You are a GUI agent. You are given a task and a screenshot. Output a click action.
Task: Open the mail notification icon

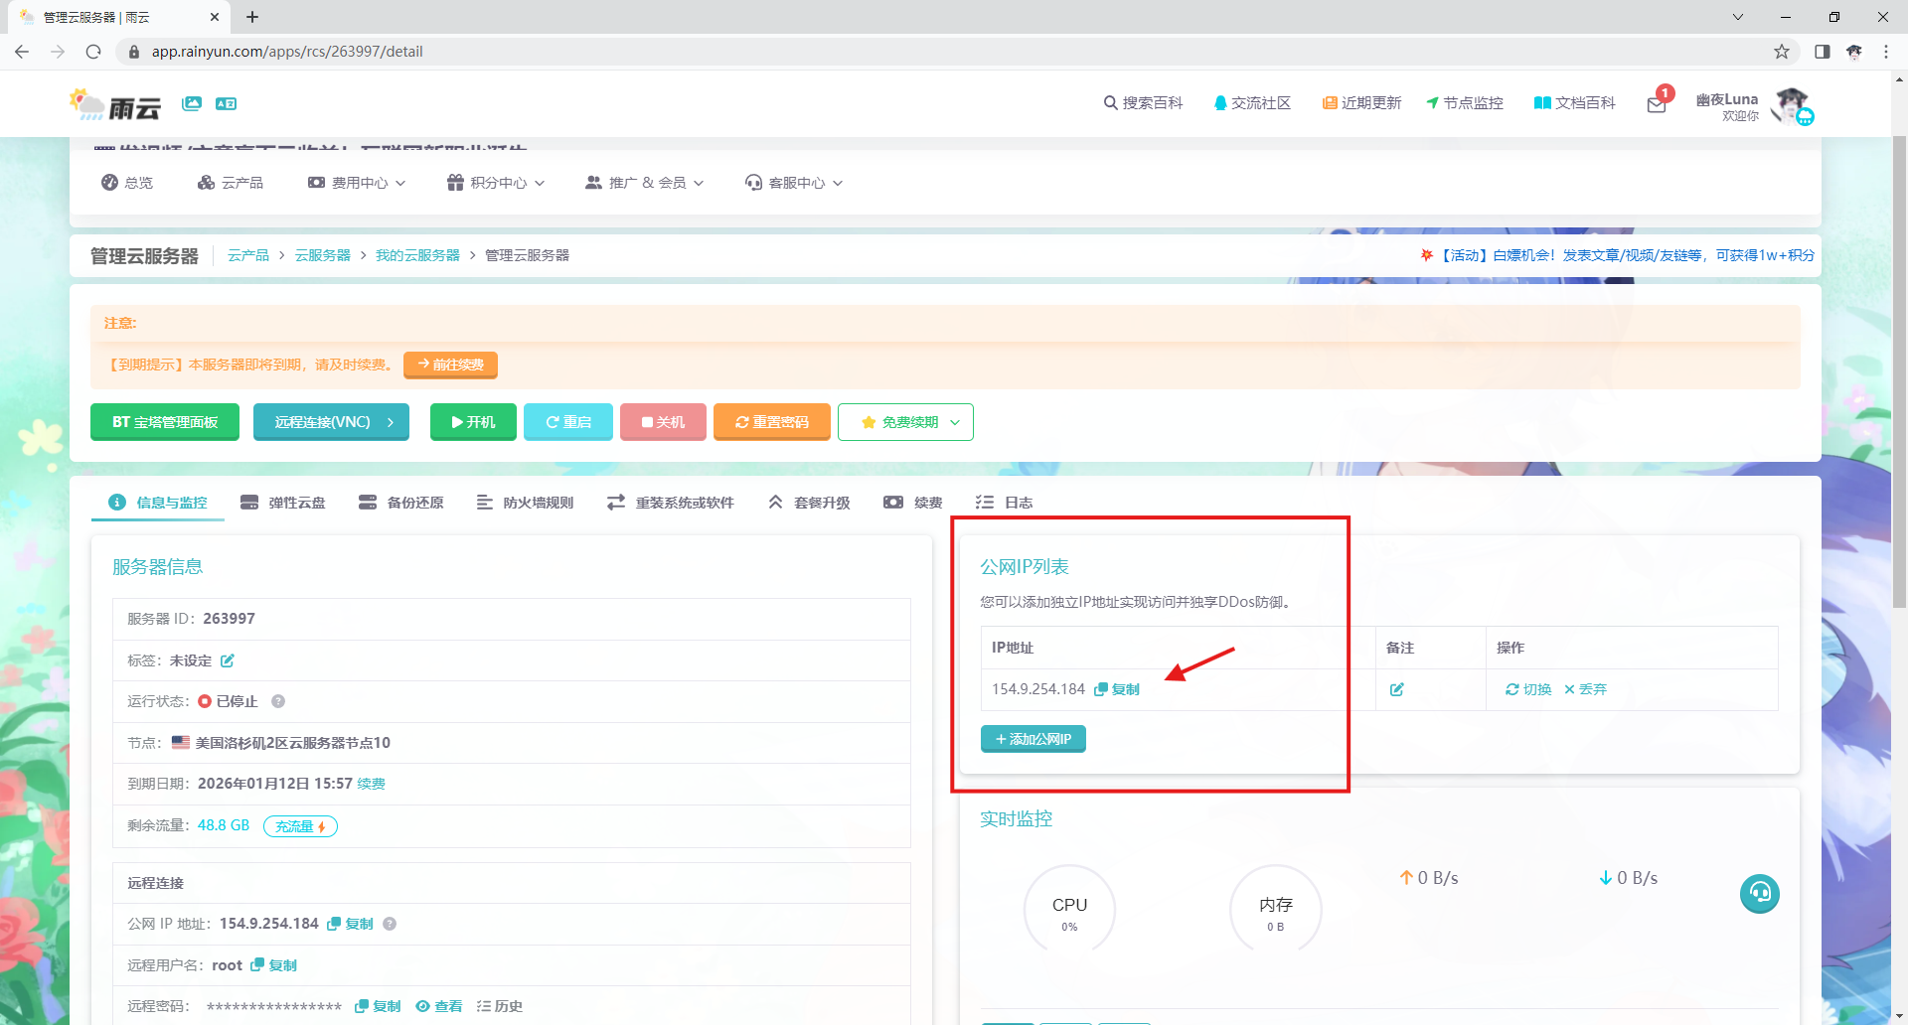[1657, 104]
